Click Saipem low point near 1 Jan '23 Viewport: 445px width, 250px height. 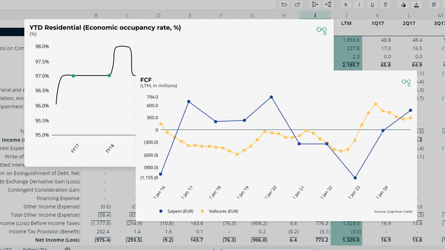[x=355, y=178]
